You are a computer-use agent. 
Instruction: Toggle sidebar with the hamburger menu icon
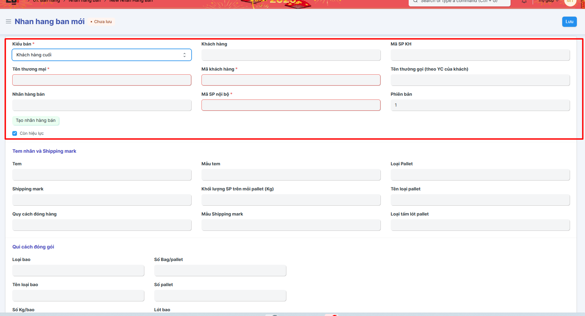pos(8,21)
